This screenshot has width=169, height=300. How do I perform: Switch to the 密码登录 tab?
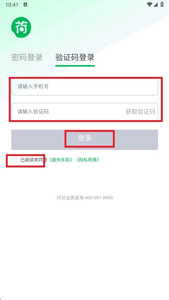coord(27,58)
